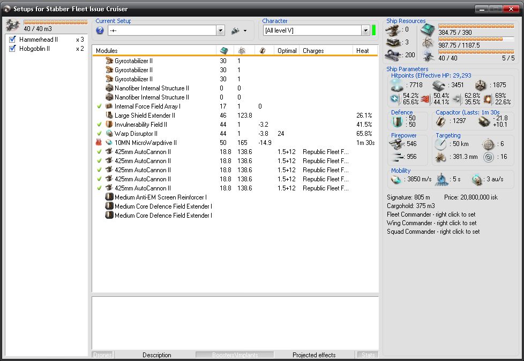Click the capacitor column header icon
The image size is (524, 361).
[x=263, y=51]
